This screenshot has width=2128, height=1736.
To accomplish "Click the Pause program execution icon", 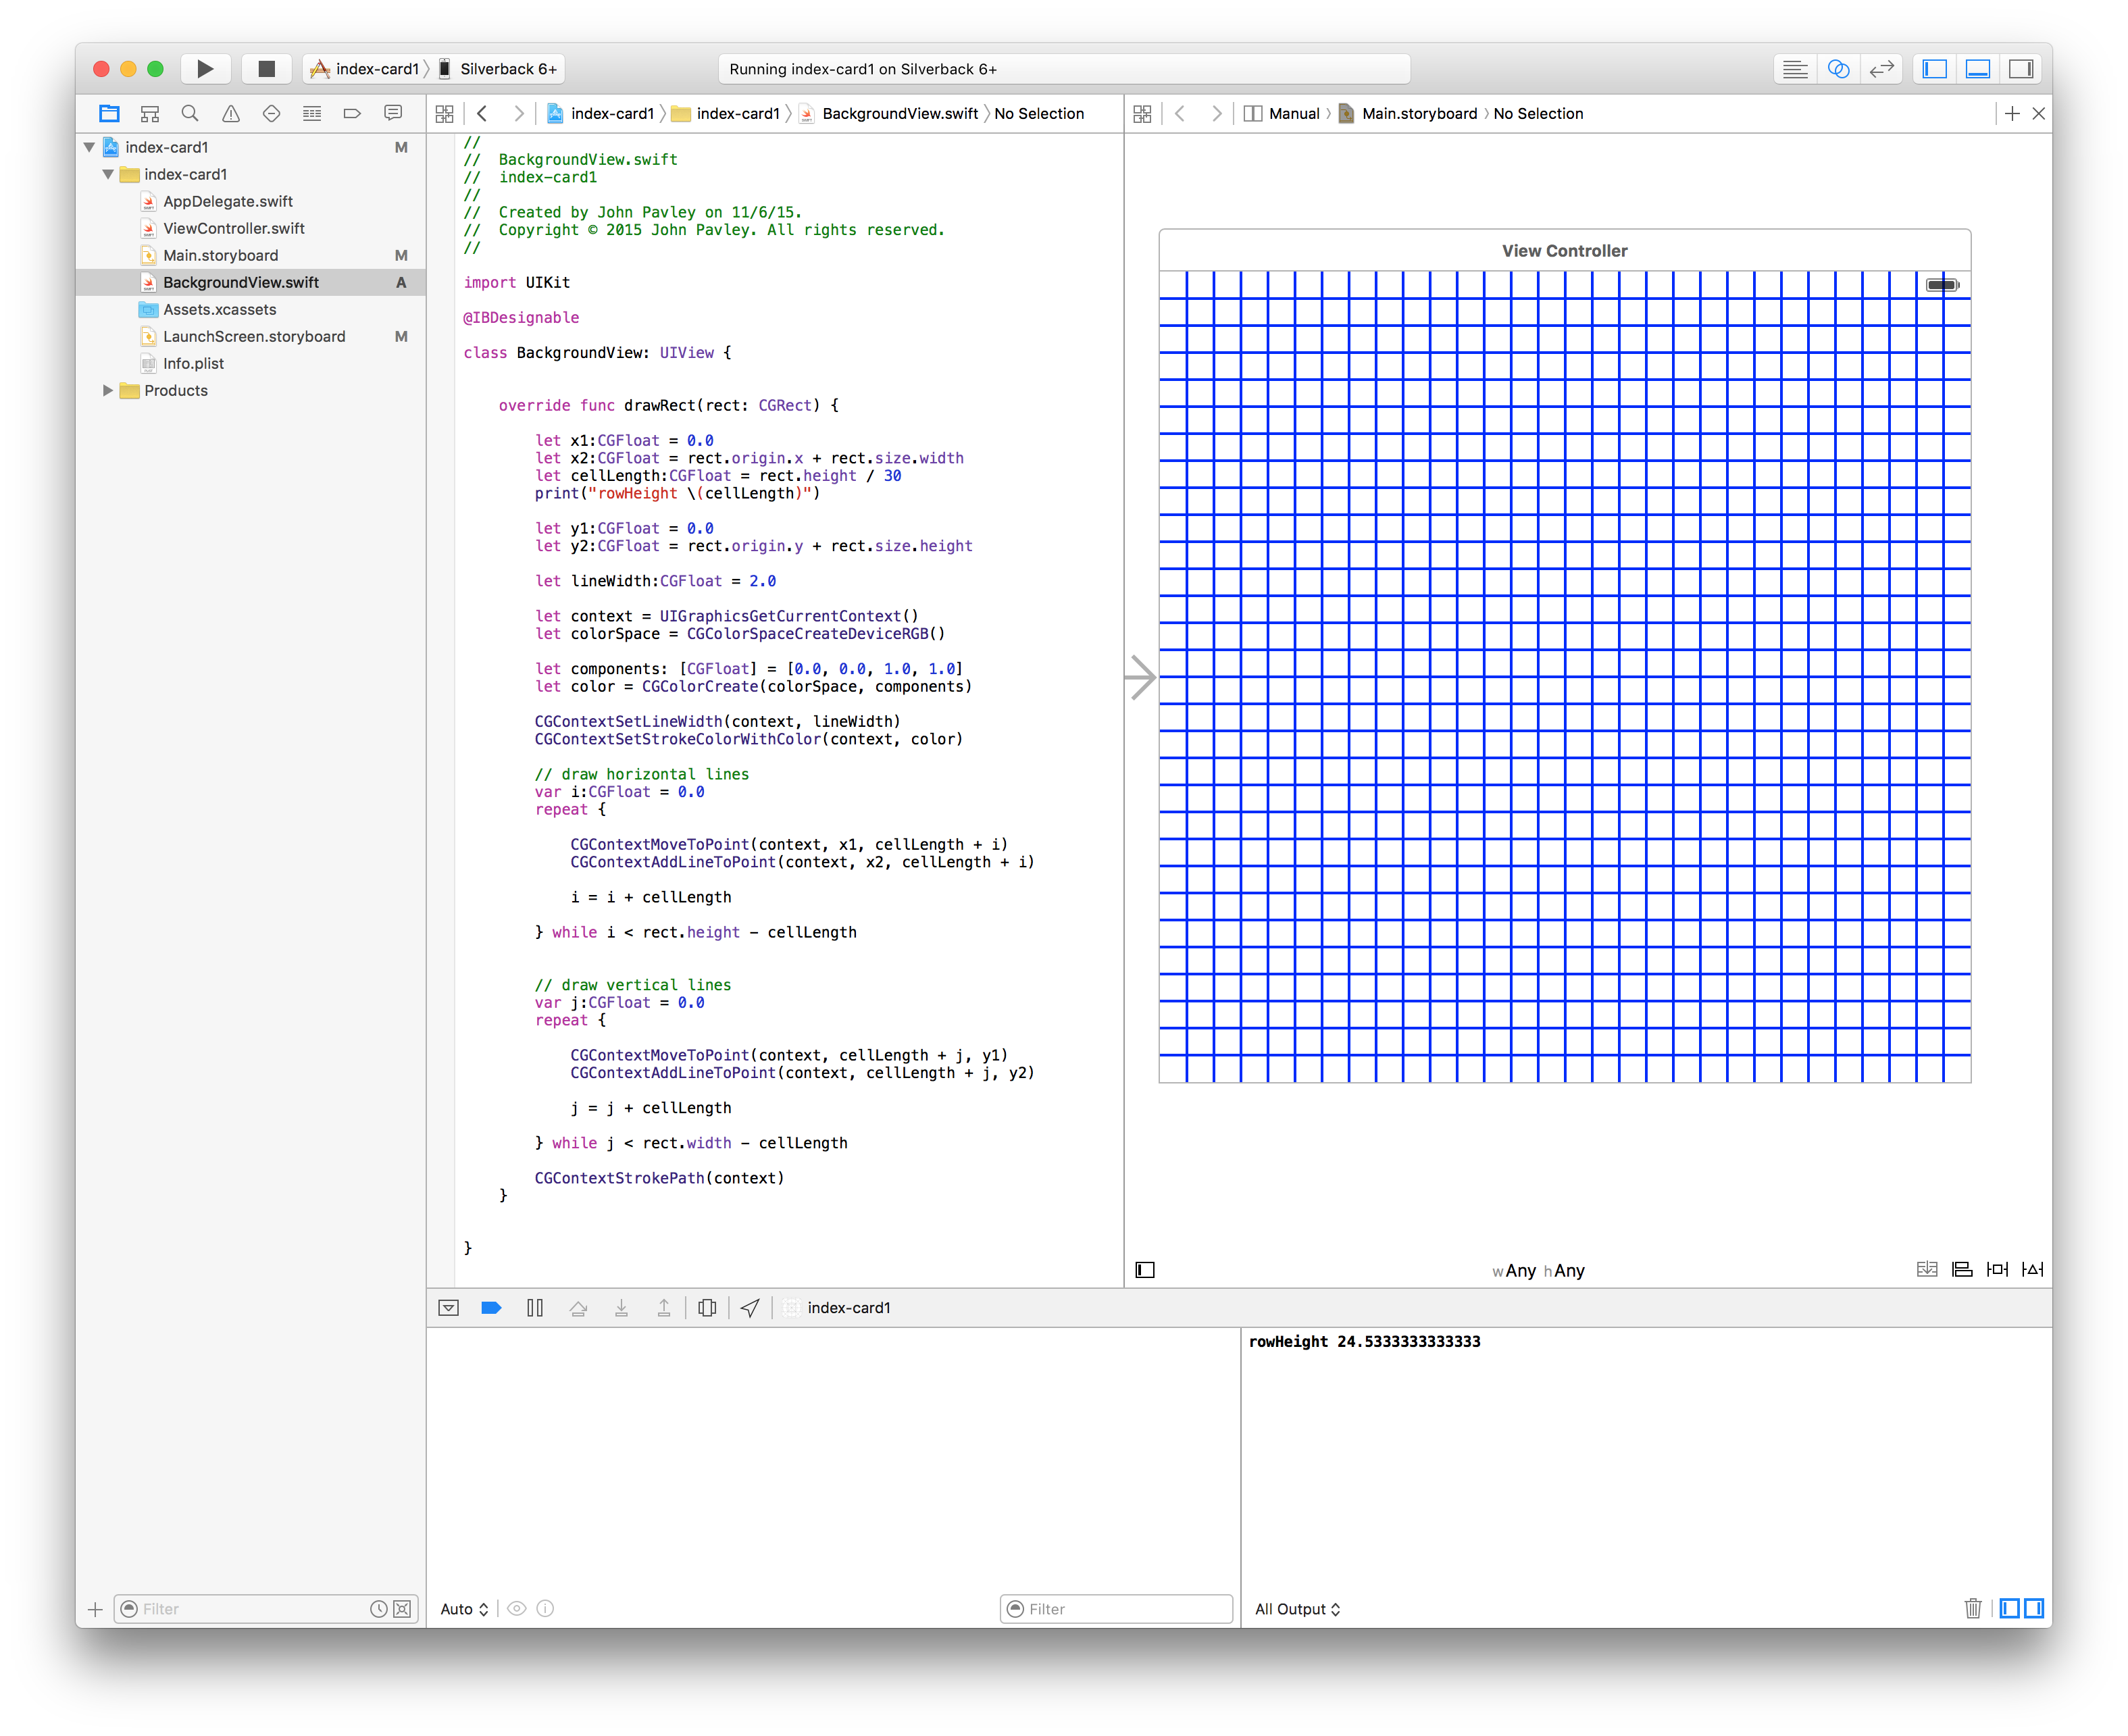I will 535,1308.
